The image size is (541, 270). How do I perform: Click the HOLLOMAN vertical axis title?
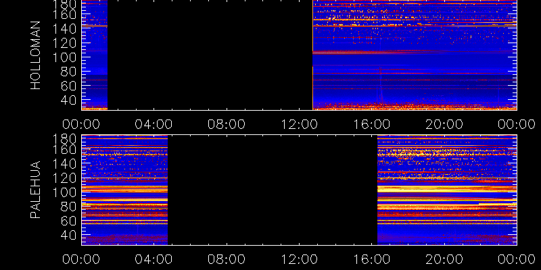[x=36, y=55]
